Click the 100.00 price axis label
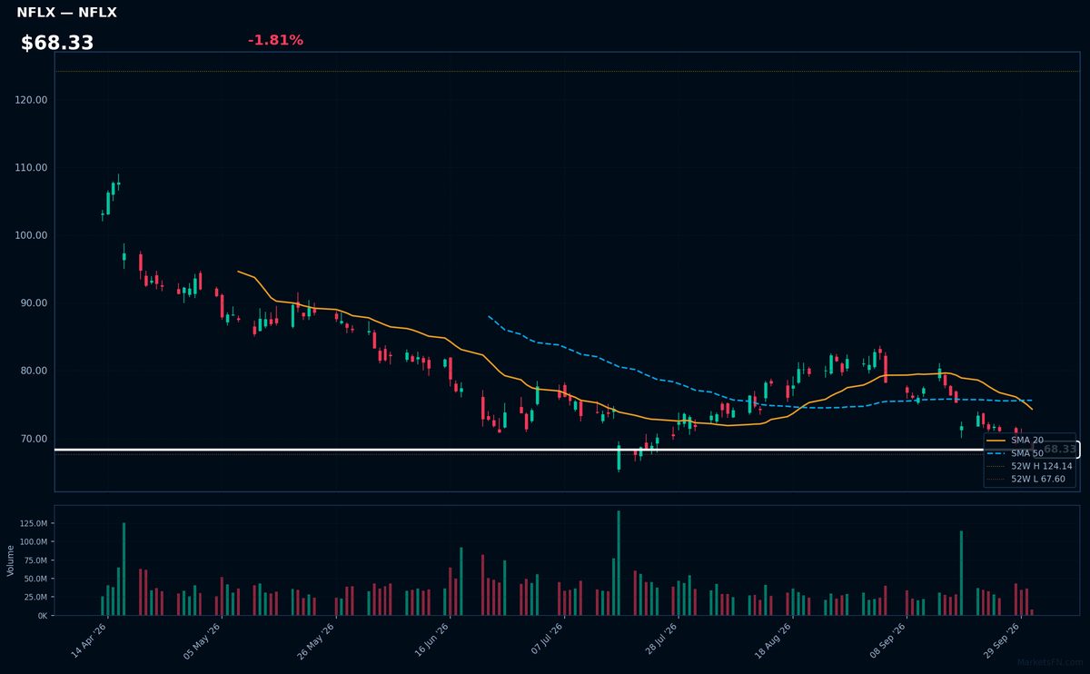The height and width of the screenshot is (674, 1090). pyautogui.click(x=32, y=235)
